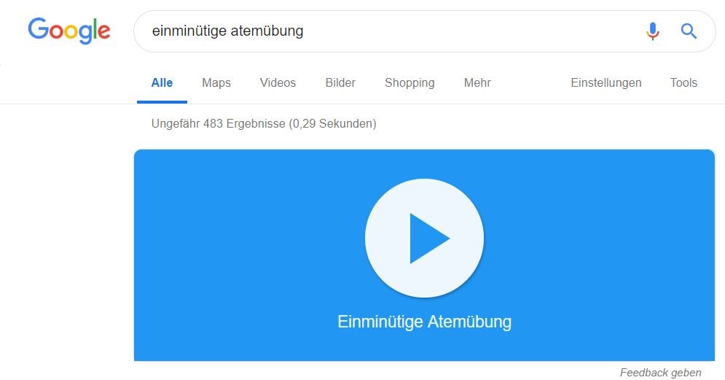
Task: Open the Shopping results tab
Action: click(x=409, y=83)
